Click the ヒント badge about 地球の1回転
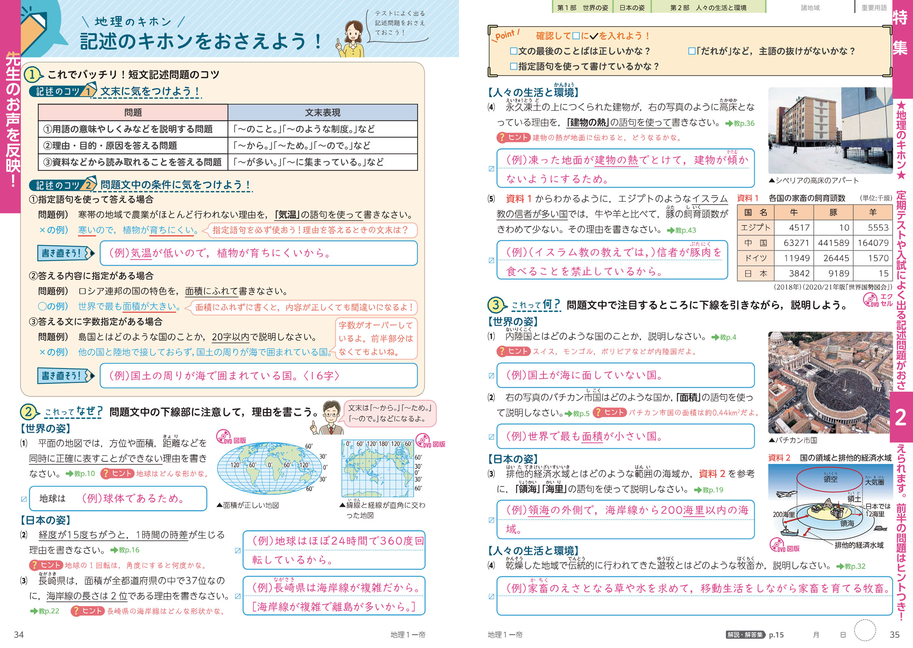The image size is (913, 648). tap(46, 565)
